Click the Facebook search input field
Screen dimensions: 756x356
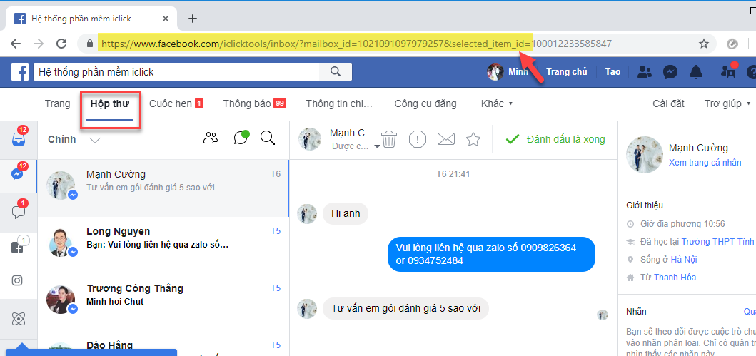pyautogui.click(x=176, y=72)
